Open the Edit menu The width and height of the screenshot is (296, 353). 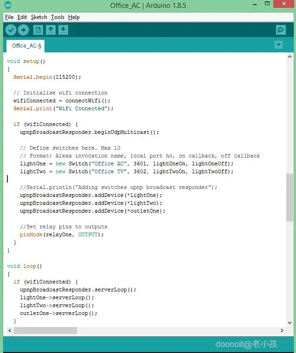pos(22,17)
